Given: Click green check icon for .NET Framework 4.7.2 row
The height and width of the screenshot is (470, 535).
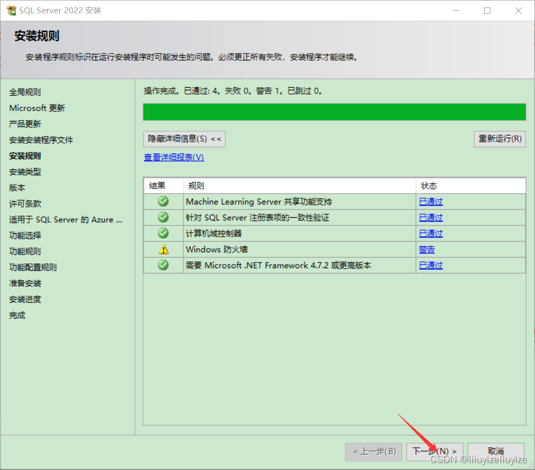Looking at the screenshot, I should pos(164,265).
